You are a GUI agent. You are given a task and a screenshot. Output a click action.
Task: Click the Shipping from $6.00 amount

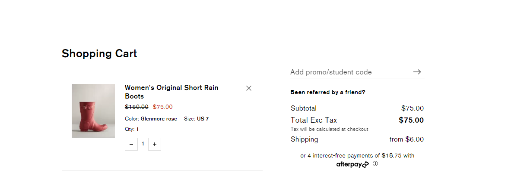[x=406, y=139]
